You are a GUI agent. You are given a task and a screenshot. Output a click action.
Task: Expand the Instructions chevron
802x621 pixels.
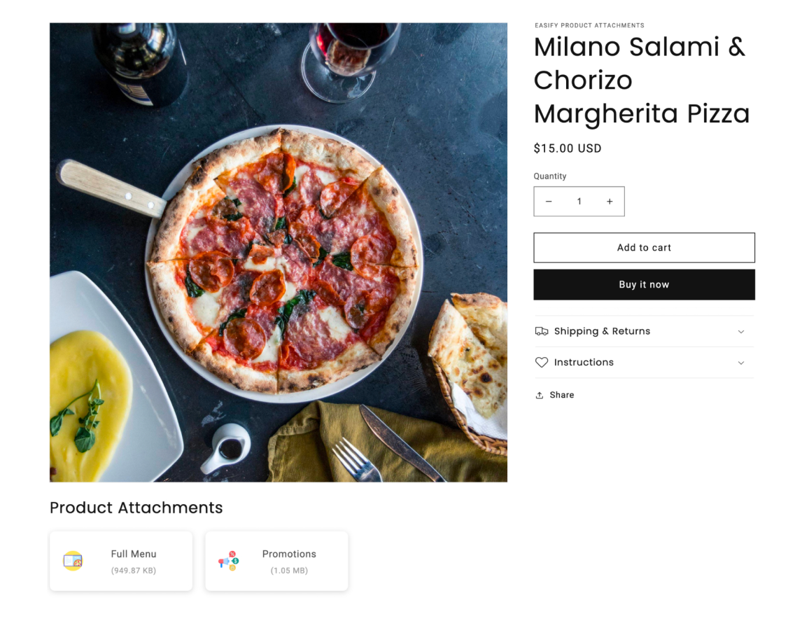741,363
